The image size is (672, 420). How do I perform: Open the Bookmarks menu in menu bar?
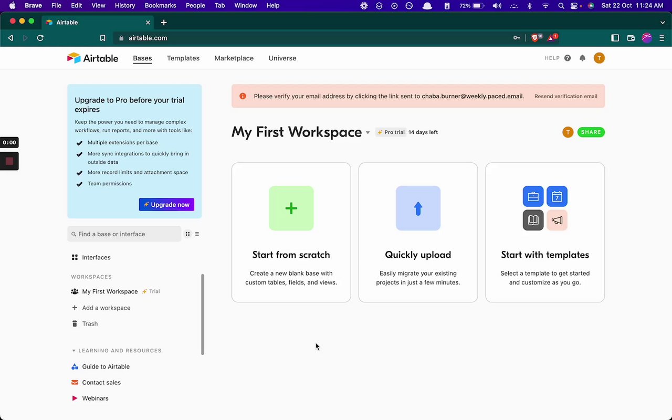(161, 6)
